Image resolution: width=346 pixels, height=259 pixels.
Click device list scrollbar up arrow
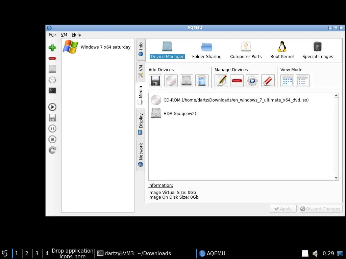(x=336, y=95)
